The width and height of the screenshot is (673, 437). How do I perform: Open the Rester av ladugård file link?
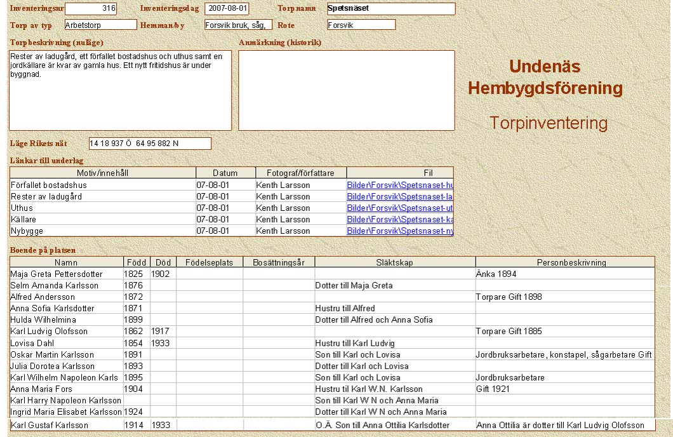click(399, 197)
